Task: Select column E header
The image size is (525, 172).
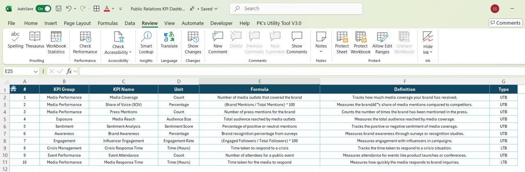Action: pos(260,81)
